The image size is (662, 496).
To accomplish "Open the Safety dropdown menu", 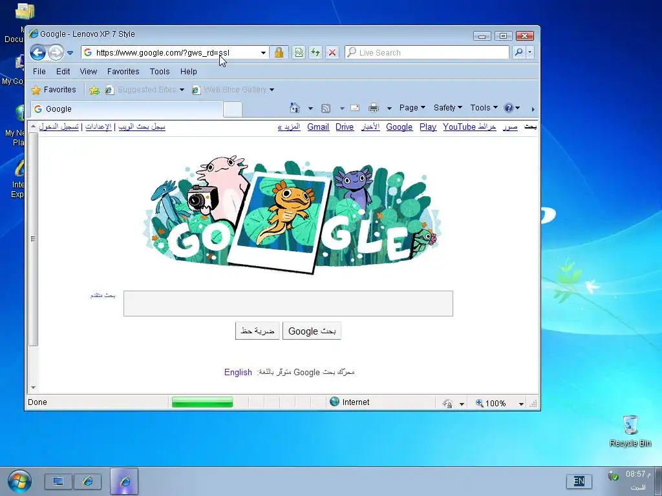I will 448,108.
